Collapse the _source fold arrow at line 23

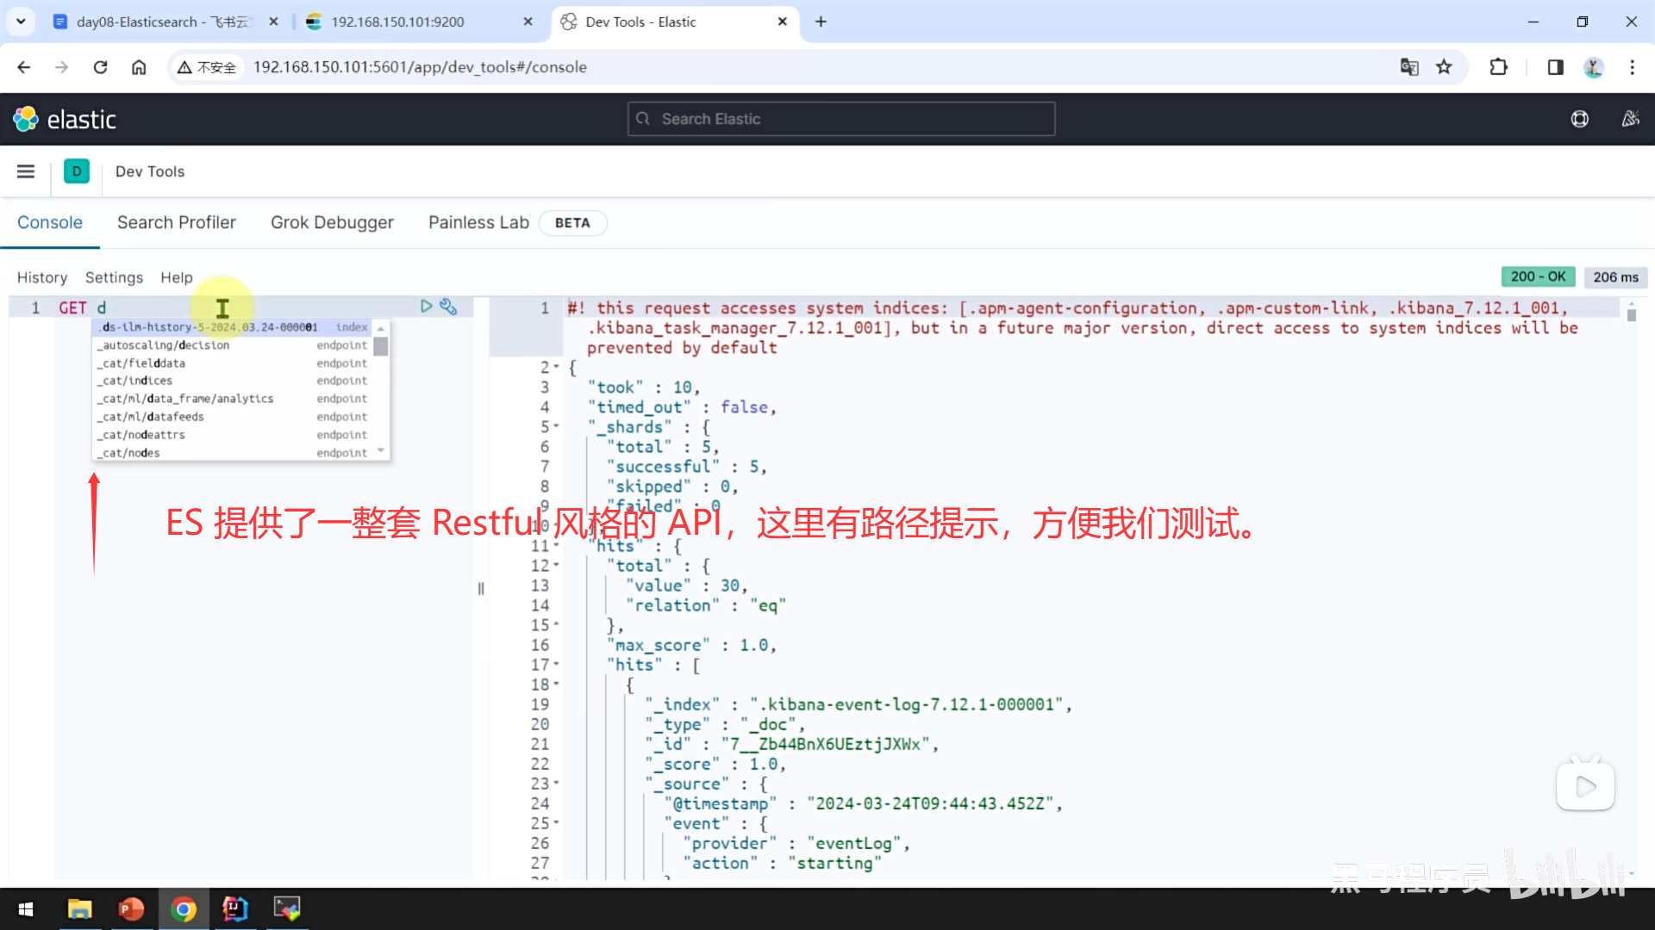[556, 784]
